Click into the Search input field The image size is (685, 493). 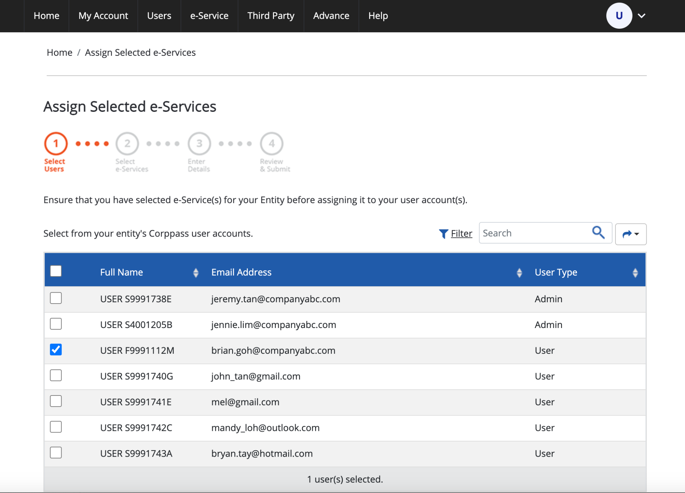(533, 233)
